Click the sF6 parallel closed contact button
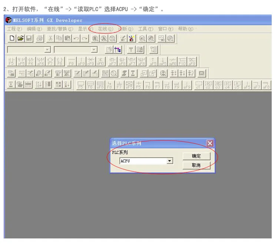278x244 pixels. pos(40,61)
